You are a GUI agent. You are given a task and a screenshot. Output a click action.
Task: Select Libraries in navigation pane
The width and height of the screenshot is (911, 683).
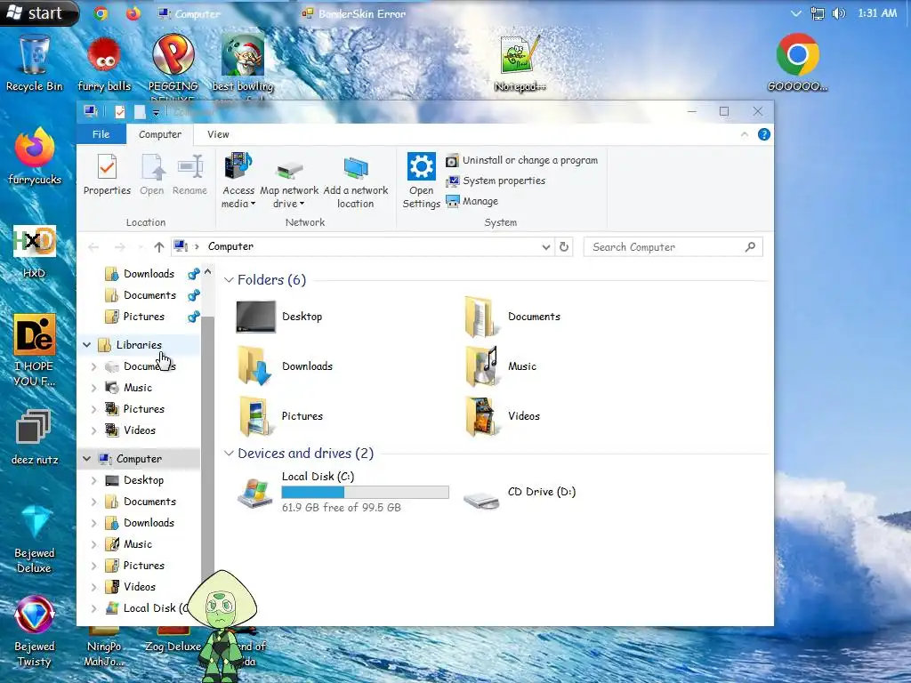pos(138,345)
